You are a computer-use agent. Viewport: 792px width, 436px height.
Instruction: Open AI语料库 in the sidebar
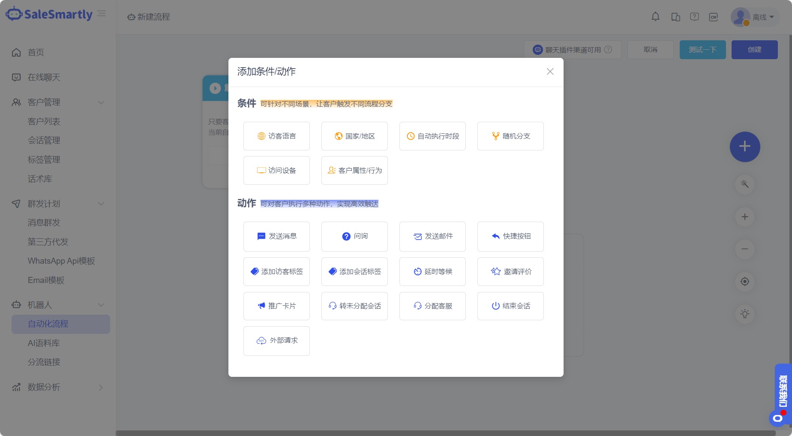click(44, 343)
